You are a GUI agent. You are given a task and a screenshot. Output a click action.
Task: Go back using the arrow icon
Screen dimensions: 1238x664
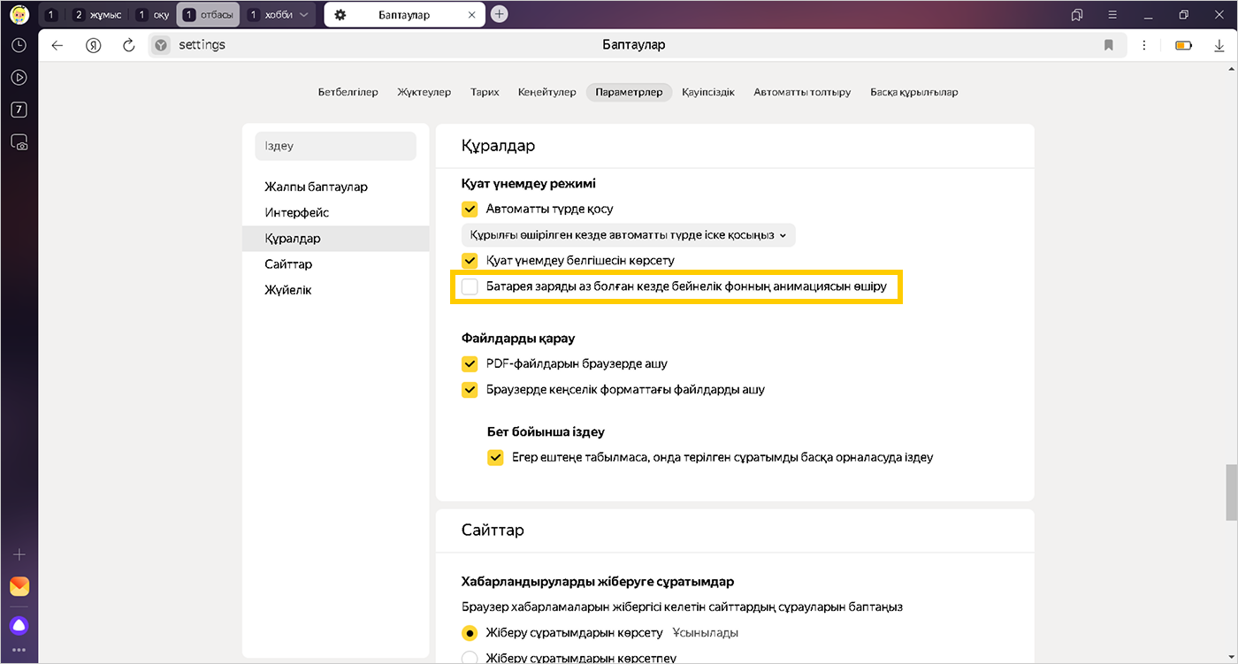pos(57,45)
